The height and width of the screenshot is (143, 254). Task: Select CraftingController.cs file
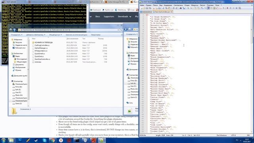click(x=42, y=45)
